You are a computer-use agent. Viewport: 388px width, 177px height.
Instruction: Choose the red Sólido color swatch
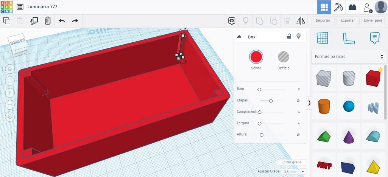[x=256, y=57]
